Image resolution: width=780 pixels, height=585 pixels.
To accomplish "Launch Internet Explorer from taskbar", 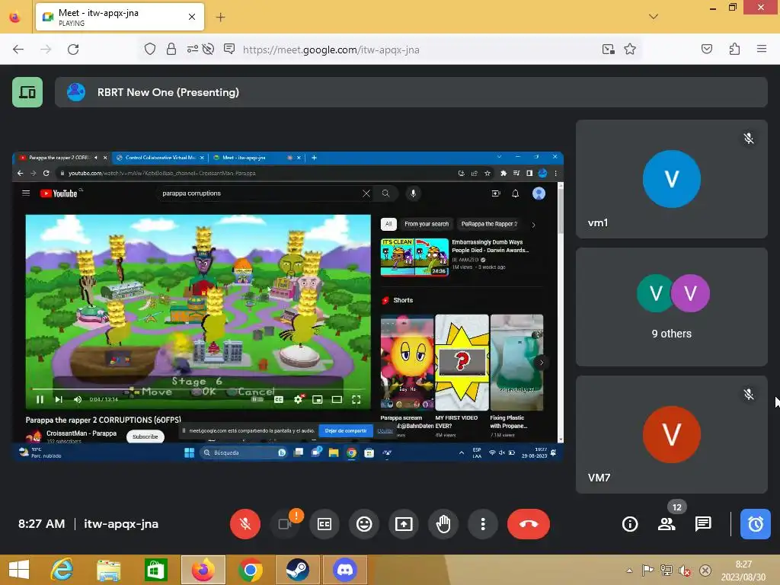I will pyautogui.click(x=62, y=570).
